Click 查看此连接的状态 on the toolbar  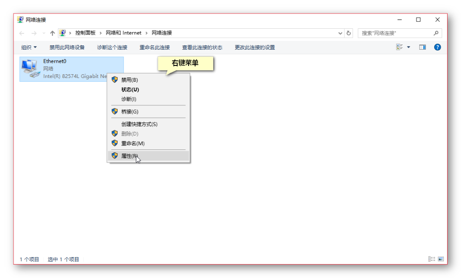point(202,47)
